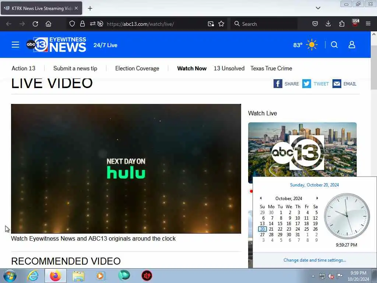The image size is (377, 283).
Task: Click the page vertical scrollbar thumb
Action: [x=374, y=67]
